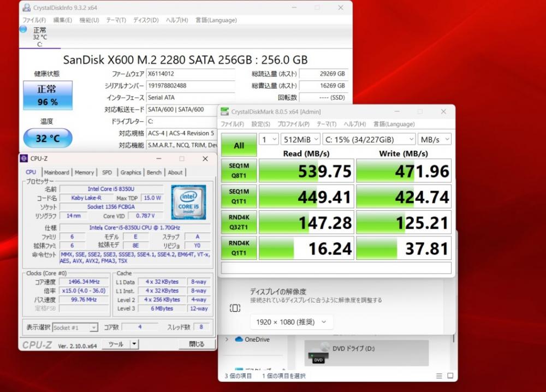Image resolution: width=546 pixels, height=392 pixels.
Task: Open 言語(Language) menu in CrystalDiskInfo
Action: tap(216, 20)
